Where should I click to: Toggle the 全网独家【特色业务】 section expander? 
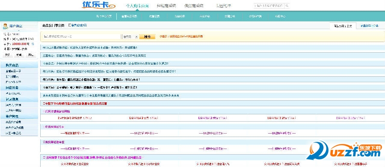(x=44, y=158)
